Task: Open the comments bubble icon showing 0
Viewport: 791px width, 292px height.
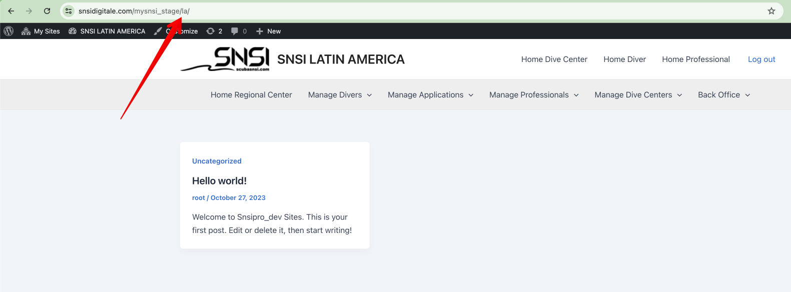Action: (239, 31)
